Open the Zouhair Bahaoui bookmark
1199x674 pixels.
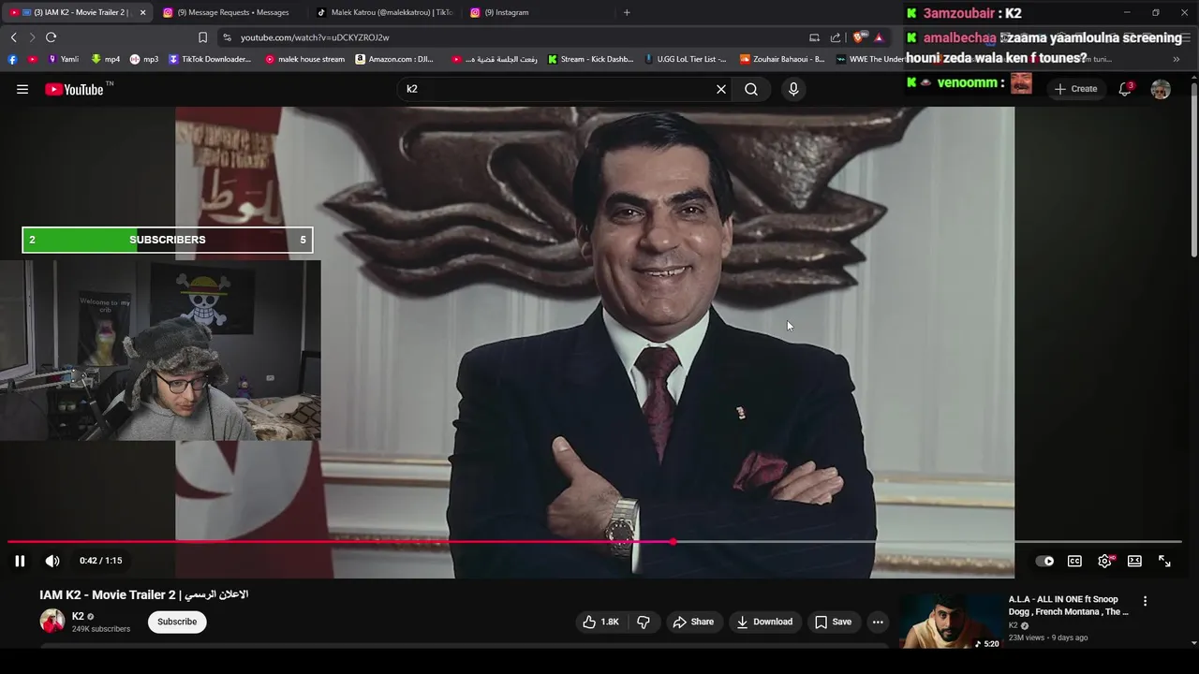pyautogui.click(x=782, y=59)
